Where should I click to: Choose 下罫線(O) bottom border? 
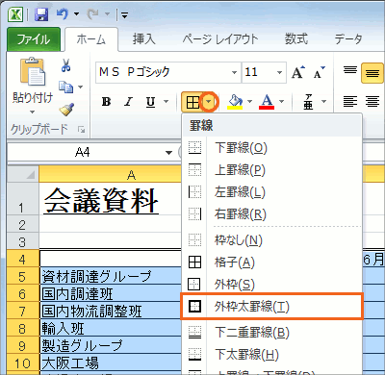272,148
